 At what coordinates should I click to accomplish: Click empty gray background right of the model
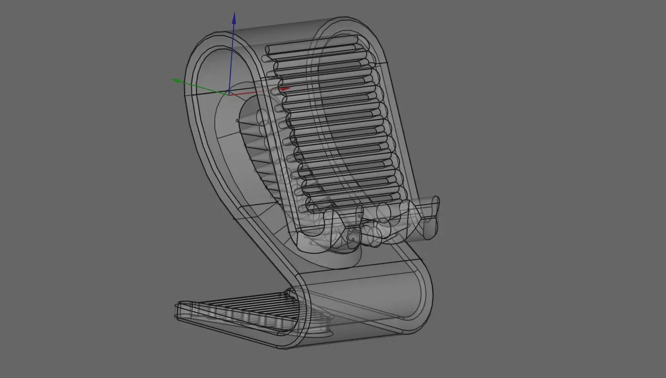tap(550, 191)
